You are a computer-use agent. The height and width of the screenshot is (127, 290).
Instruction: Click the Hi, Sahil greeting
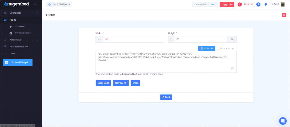(x=275, y=4)
